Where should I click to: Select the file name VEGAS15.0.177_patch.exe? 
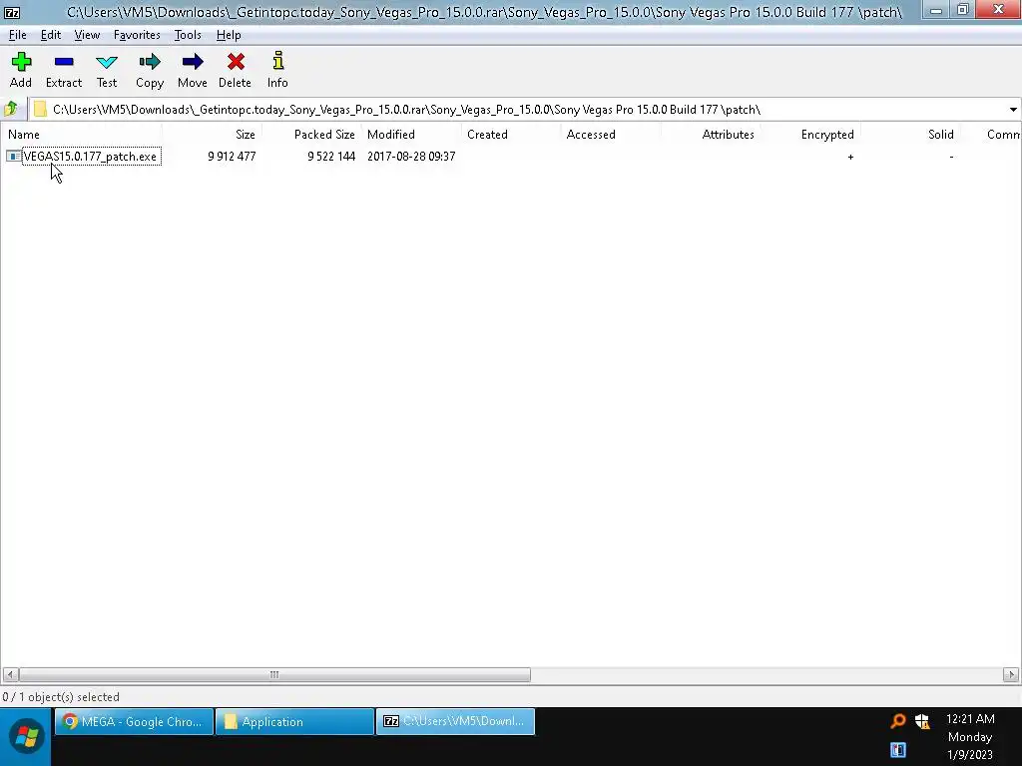pos(91,157)
